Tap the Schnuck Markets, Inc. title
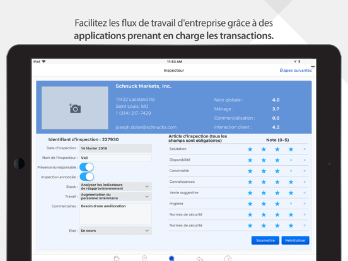 pyautogui.click(x=143, y=86)
